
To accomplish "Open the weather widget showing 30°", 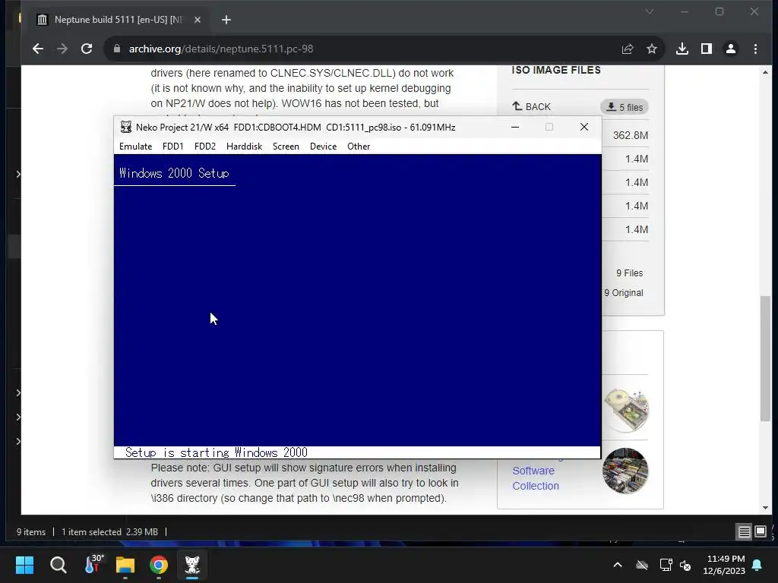I will pos(93,565).
